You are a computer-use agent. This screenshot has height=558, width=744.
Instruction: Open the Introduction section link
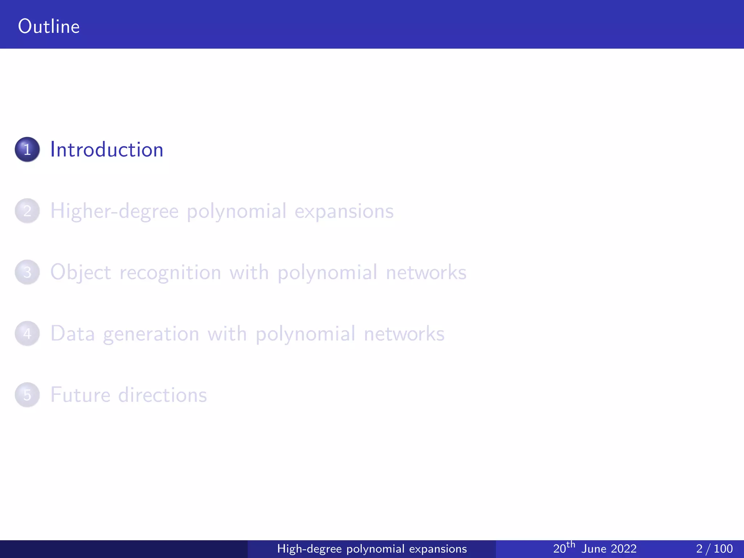[106, 149]
